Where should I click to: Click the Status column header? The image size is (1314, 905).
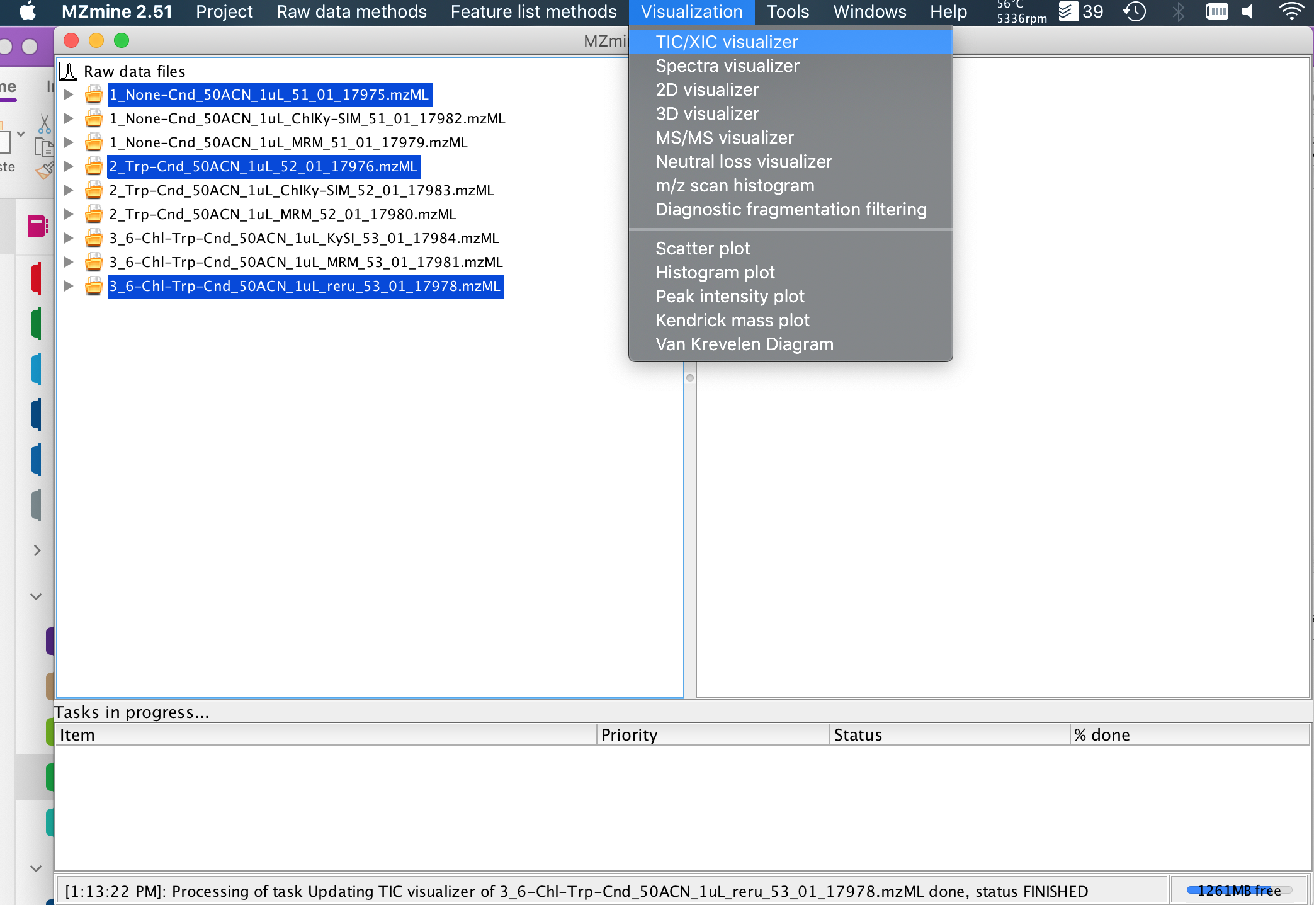tap(949, 735)
